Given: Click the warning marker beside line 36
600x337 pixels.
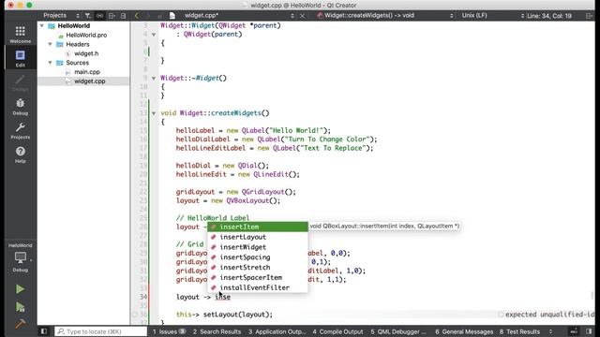Looking at the screenshot, I should tap(135, 315).
